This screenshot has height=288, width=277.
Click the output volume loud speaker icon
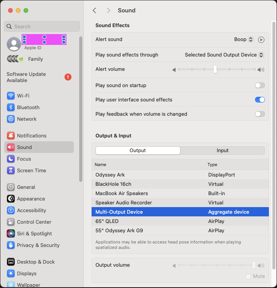point(261,266)
